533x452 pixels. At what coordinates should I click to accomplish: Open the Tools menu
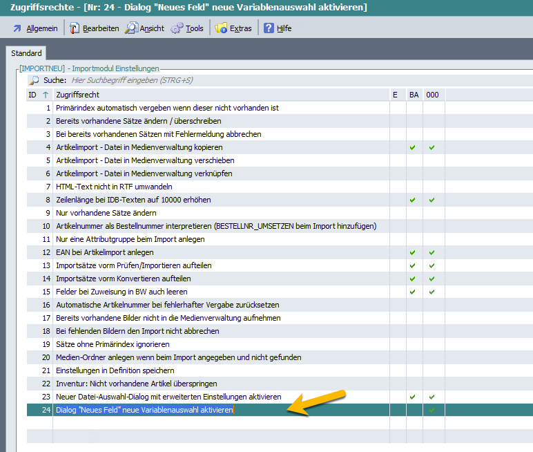(x=194, y=28)
